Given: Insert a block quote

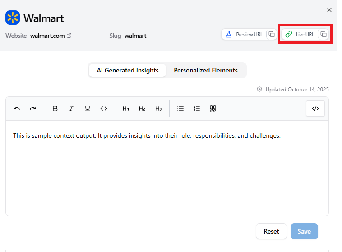Looking at the screenshot, I should [x=213, y=108].
